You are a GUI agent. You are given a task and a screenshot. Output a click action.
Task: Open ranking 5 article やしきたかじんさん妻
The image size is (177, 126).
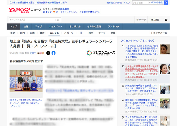(141, 121)
